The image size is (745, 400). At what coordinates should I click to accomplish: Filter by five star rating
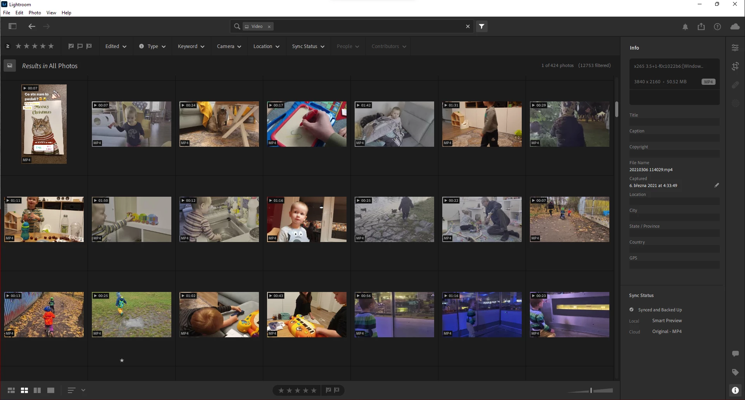click(x=51, y=46)
